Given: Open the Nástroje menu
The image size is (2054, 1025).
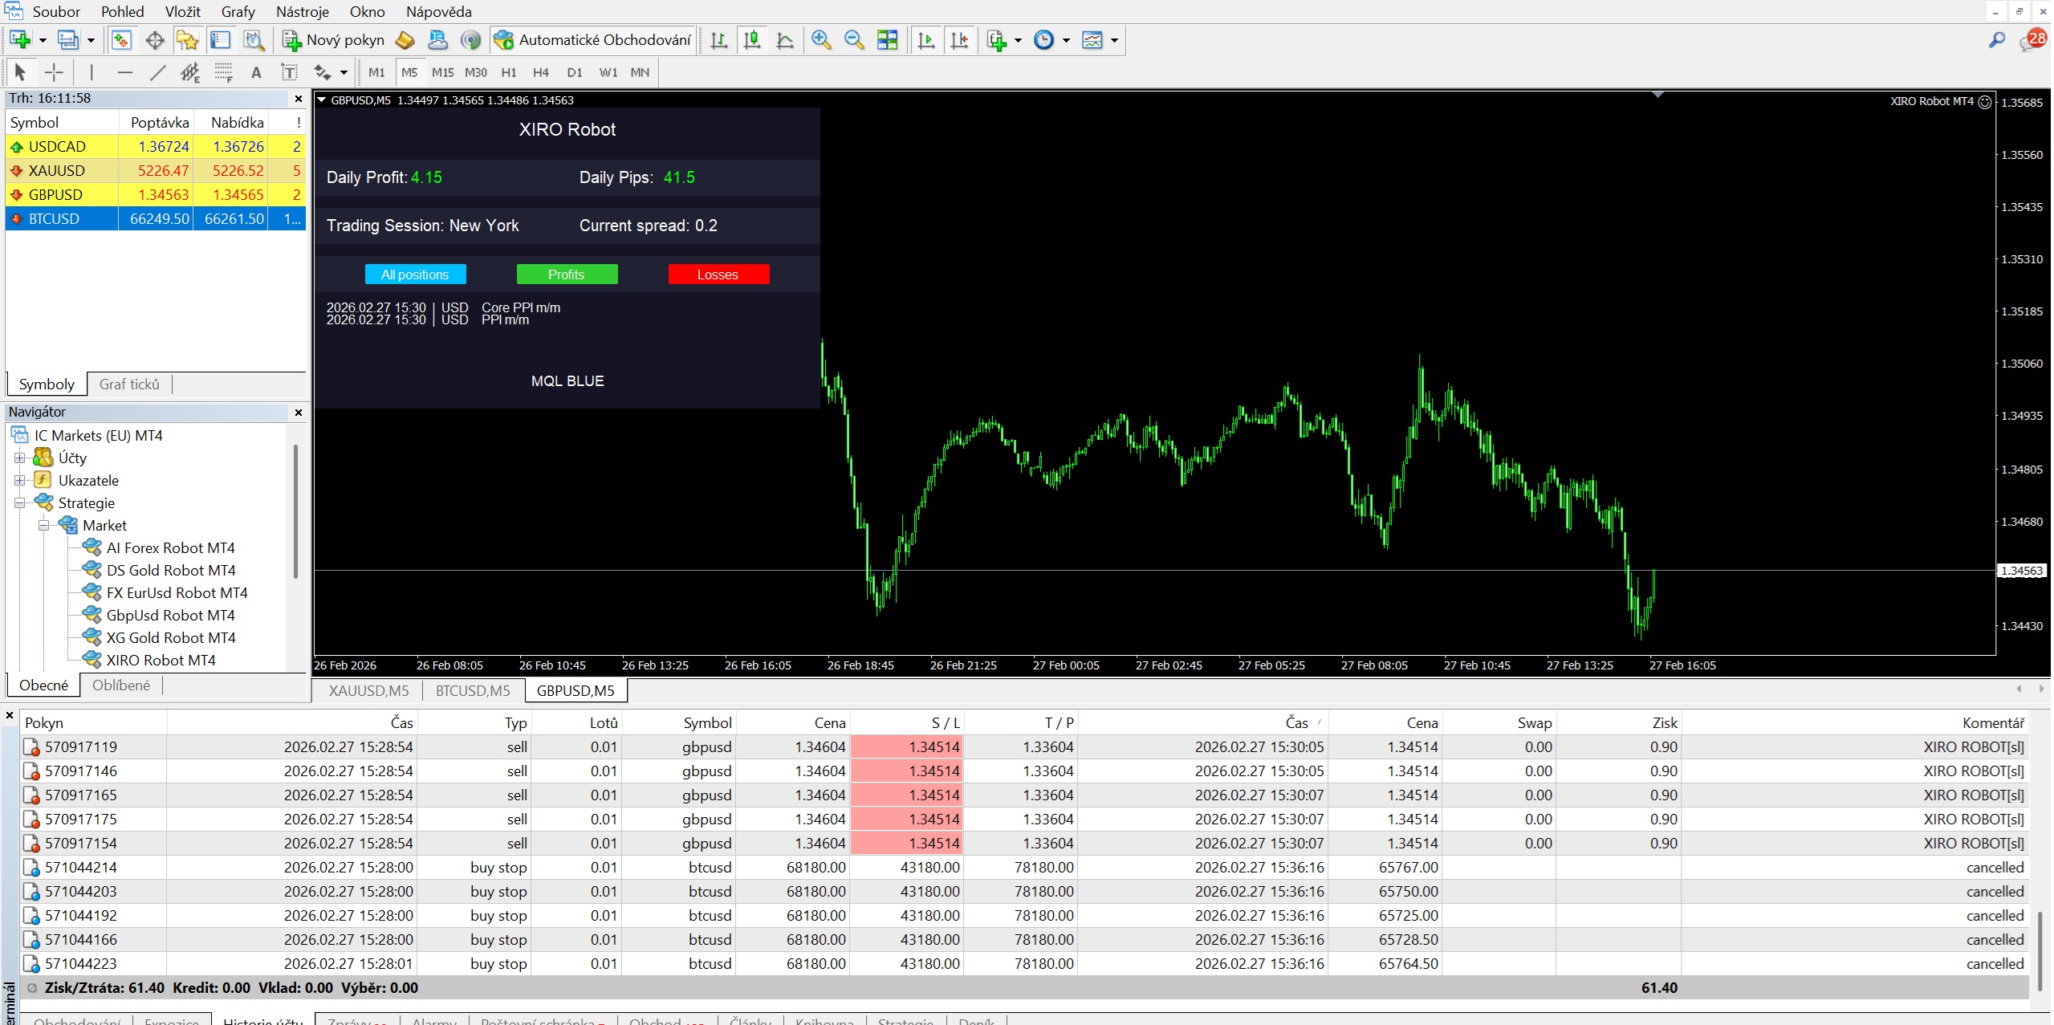Looking at the screenshot, I should (x=302, y=12).
